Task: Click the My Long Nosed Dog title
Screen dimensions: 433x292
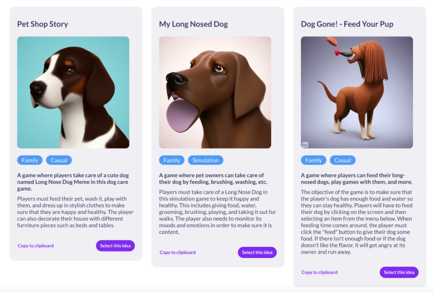Action: coord(193,24)
